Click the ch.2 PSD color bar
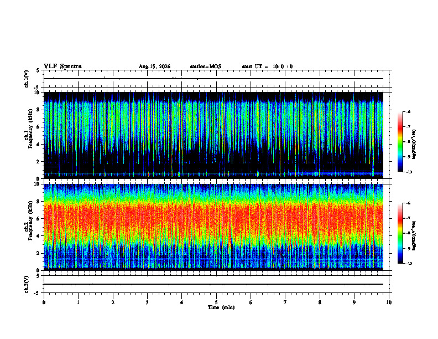The height and width of the screenshot is (339, 438). pyautogui.click(x=400, y=233)
